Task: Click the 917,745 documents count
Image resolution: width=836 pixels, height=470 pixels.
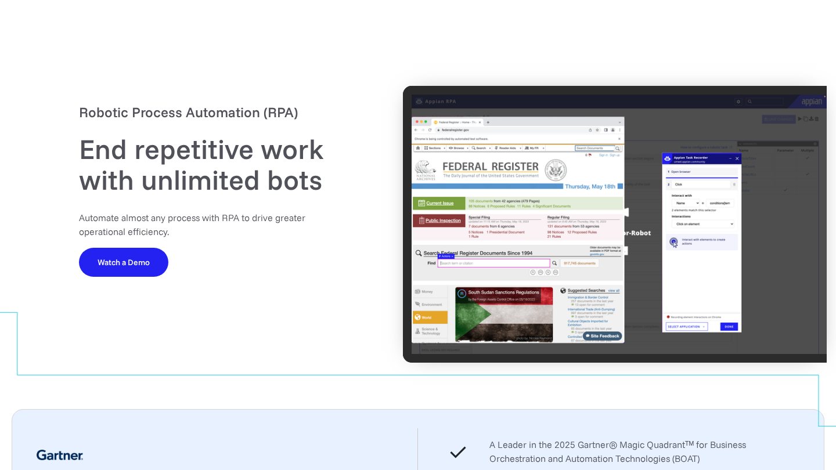Action: tap(579, 263)
